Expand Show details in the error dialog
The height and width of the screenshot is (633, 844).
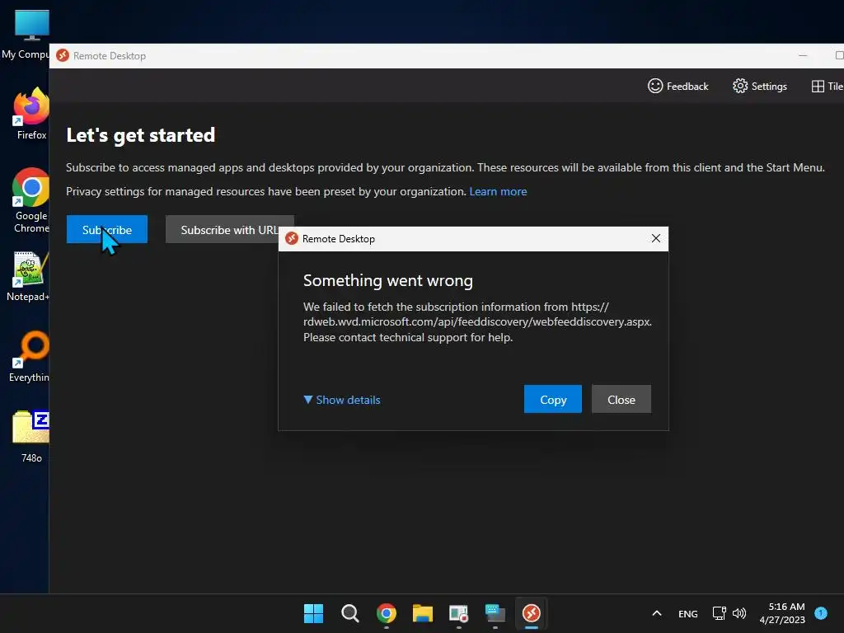[342, 400]
